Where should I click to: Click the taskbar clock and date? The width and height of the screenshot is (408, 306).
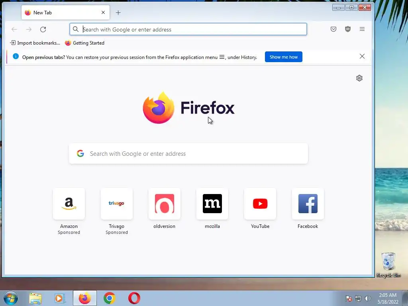tap(388, 298)
